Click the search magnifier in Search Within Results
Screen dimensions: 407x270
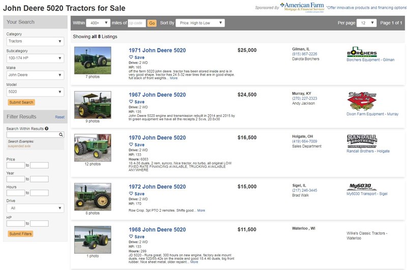coord(61,135)
